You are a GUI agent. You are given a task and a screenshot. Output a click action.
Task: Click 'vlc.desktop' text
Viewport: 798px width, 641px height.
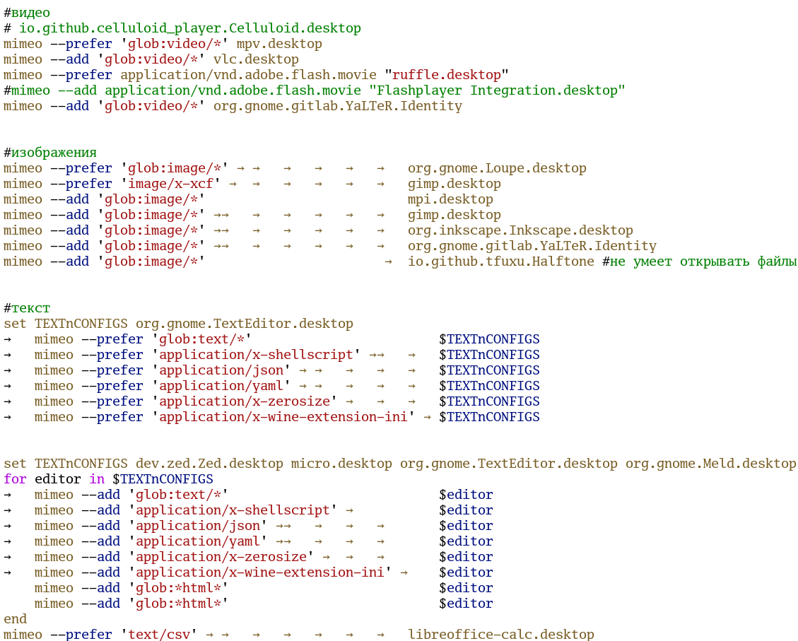click(256, 59)
